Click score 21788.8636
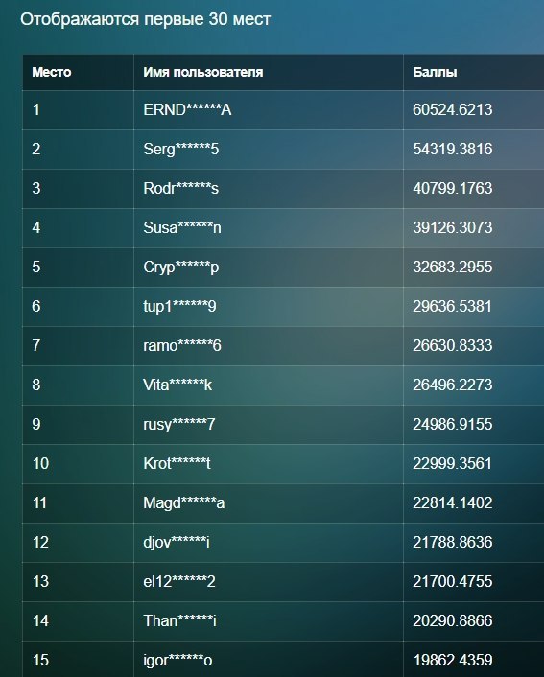The width and height of the screenshot is (544, 677). pos(453,543)
